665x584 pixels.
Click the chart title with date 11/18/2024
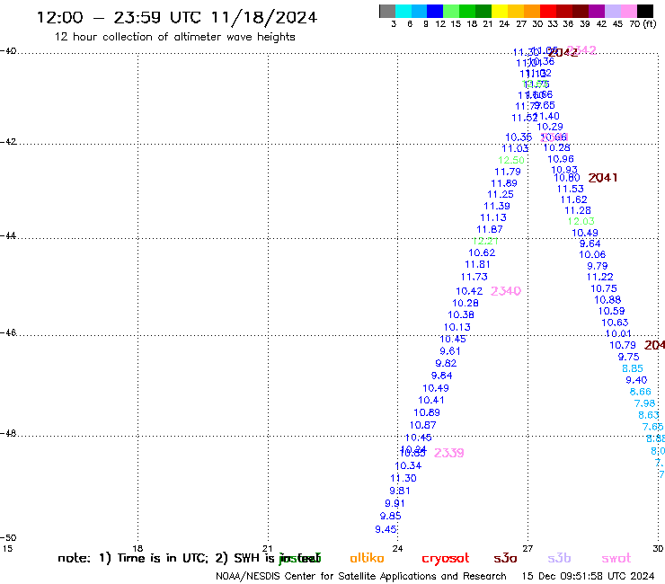point(177,17)
